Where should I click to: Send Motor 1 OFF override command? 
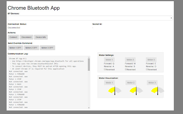click(15, 48)
